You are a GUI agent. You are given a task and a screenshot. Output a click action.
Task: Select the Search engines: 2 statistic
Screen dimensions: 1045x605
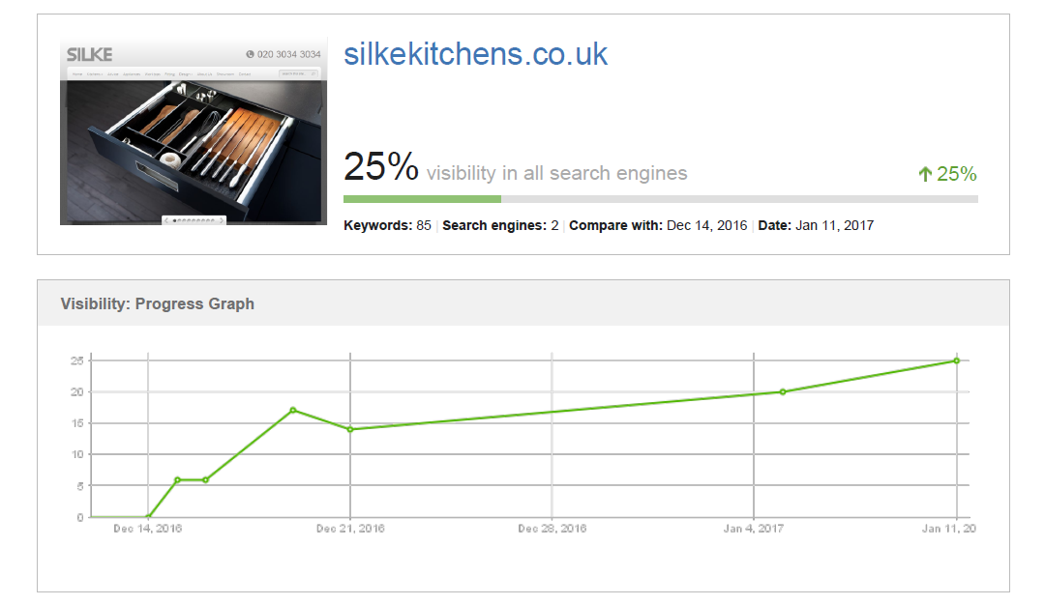coord(500,225)
